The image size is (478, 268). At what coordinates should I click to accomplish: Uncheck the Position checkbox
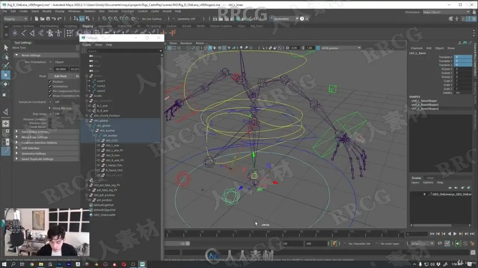pyautogui.click(x=50, y=82)
